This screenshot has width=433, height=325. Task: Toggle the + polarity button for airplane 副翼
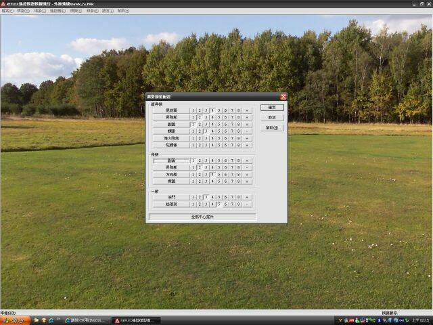pos(247,160)
